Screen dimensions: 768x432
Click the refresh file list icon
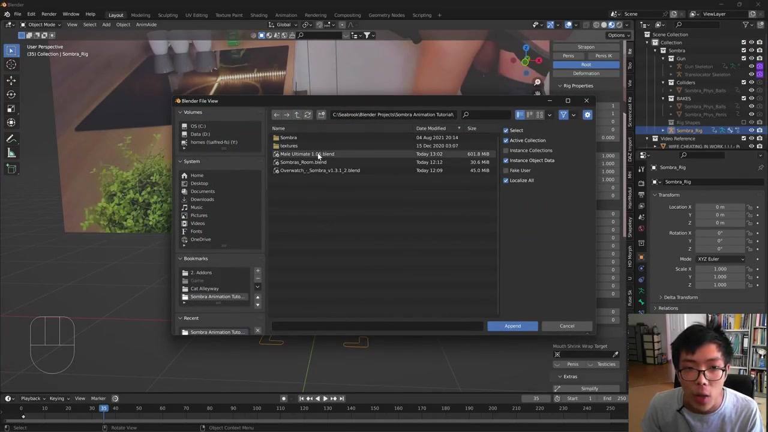[x=307, y=115]
